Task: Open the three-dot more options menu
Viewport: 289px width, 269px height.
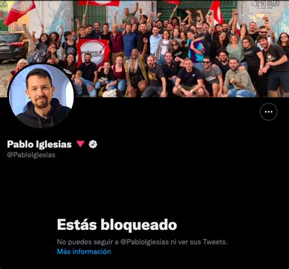Action: pos(268,112)
